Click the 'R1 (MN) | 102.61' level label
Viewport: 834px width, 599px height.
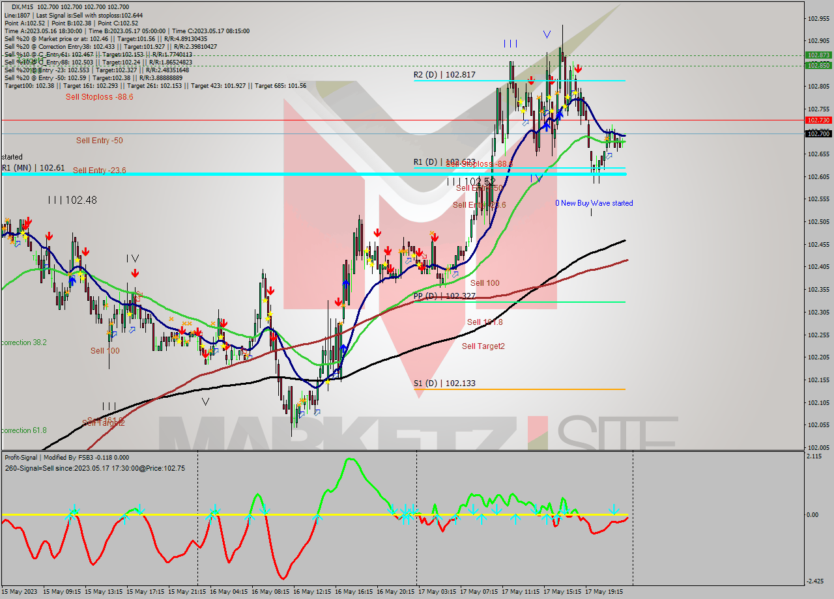coord(33,167)
